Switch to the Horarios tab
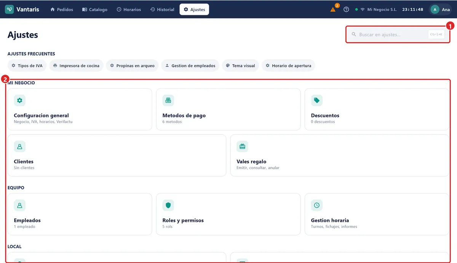This screenshot has height=263, width=457. tap(129, 10)
